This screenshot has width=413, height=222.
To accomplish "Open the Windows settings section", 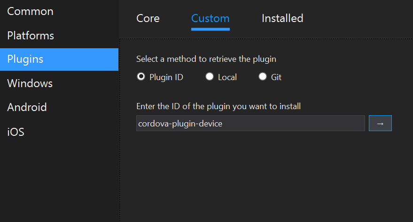I will pos(30,83).
